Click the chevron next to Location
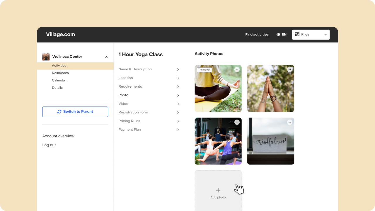 [178, 78]
